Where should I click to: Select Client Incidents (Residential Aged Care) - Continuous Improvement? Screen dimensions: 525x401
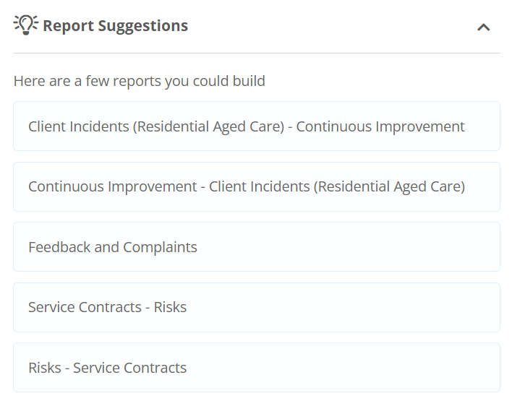(x=257, y=126)
